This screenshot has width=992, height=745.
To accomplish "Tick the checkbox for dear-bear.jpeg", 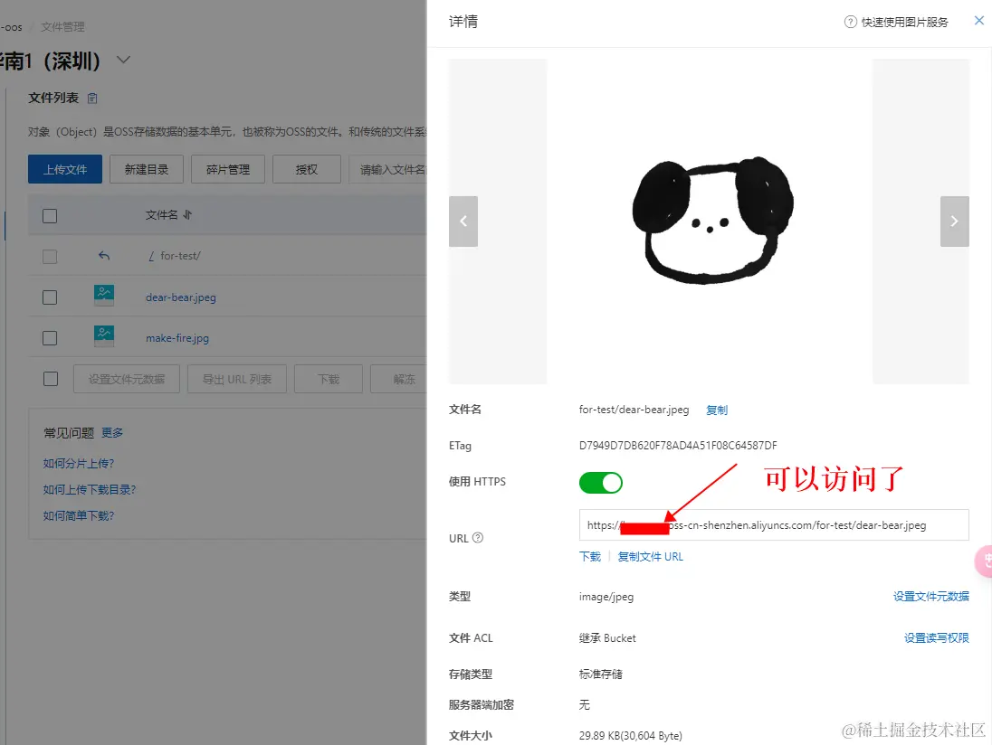I will pos(50,297).
